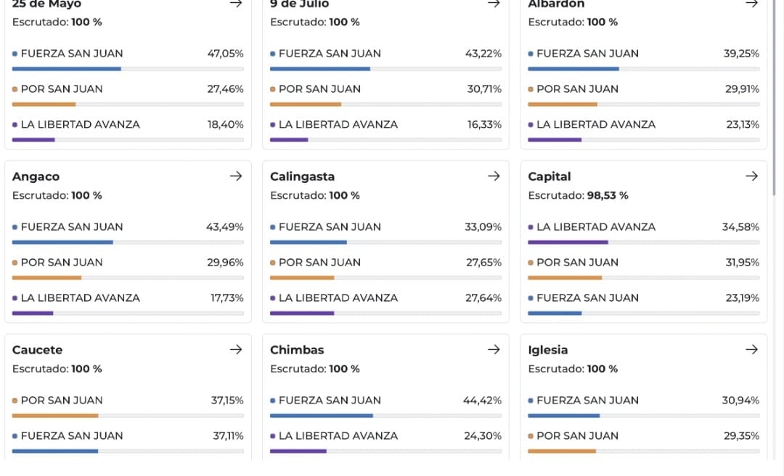Click Escrutado 100 % text in Calingasta
The image size is (784, 476).
tap(315, 195)
